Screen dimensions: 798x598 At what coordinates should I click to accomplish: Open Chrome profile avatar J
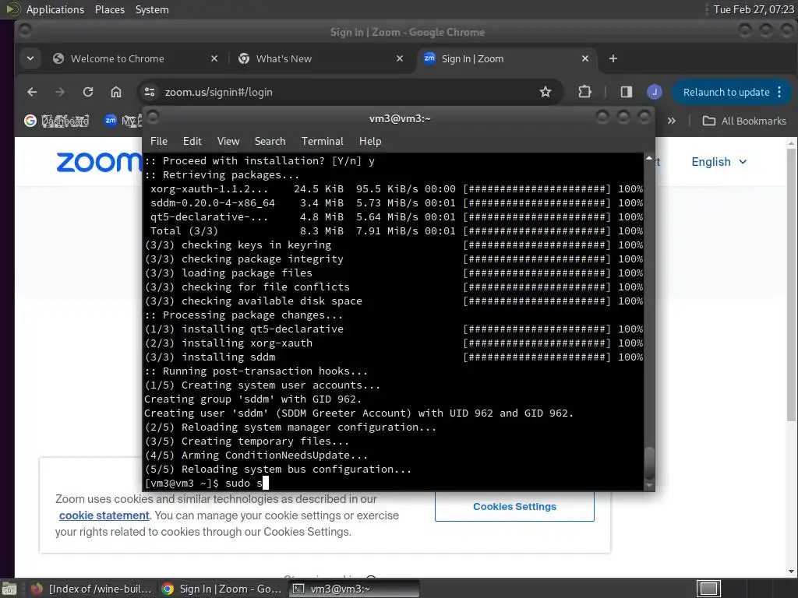tap(655, 92)
